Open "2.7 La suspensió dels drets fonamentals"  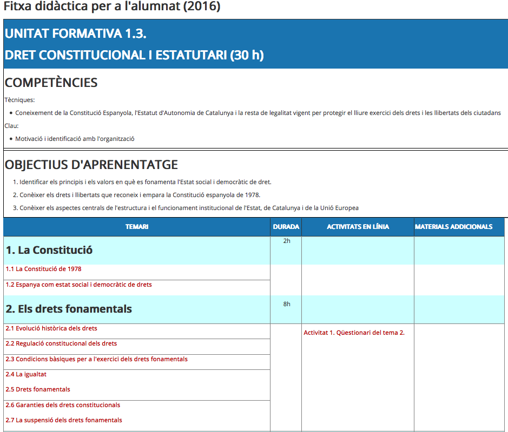tap(64, 420)
